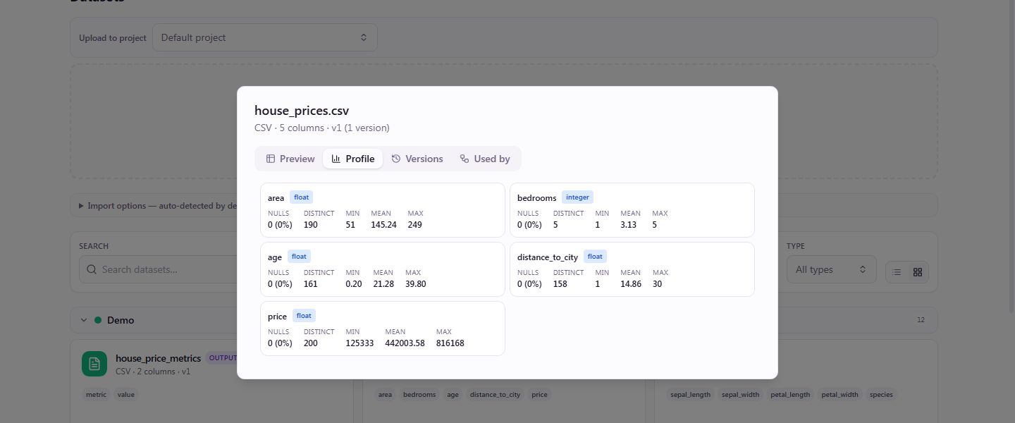This screenshot has width=1015, height=423.
Task: Click the species column tag
Action: coord(881,395)
